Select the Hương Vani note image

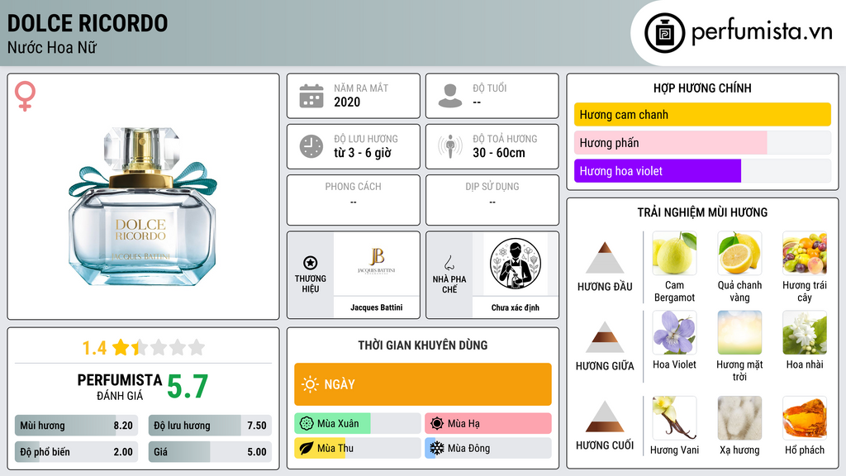674,418
